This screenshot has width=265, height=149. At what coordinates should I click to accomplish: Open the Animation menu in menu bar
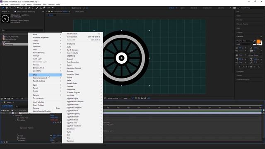click(37, 5)
